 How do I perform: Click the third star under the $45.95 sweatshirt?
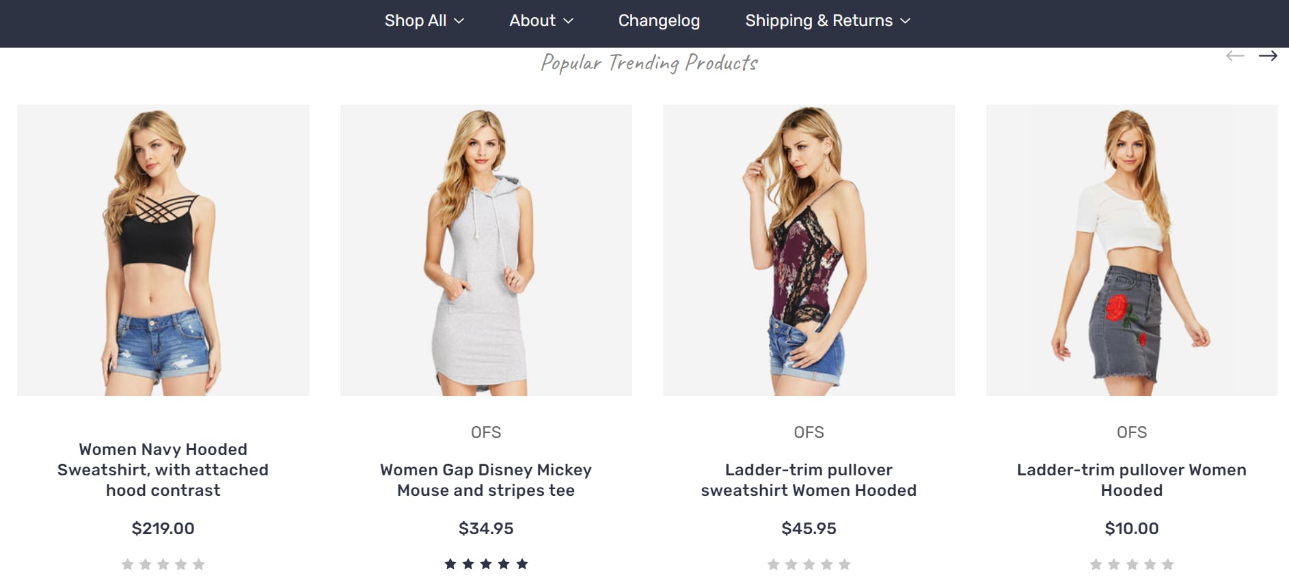810,564
